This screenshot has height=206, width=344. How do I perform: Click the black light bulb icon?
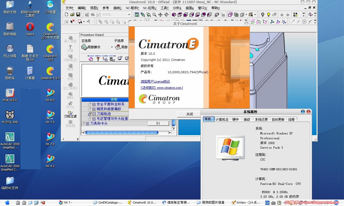point(263,14)
